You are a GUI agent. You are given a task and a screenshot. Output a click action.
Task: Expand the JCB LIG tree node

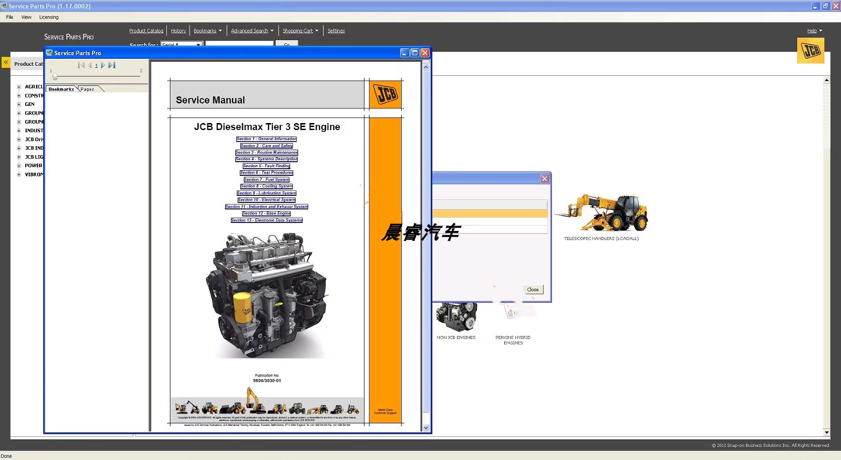pos(19,157)
